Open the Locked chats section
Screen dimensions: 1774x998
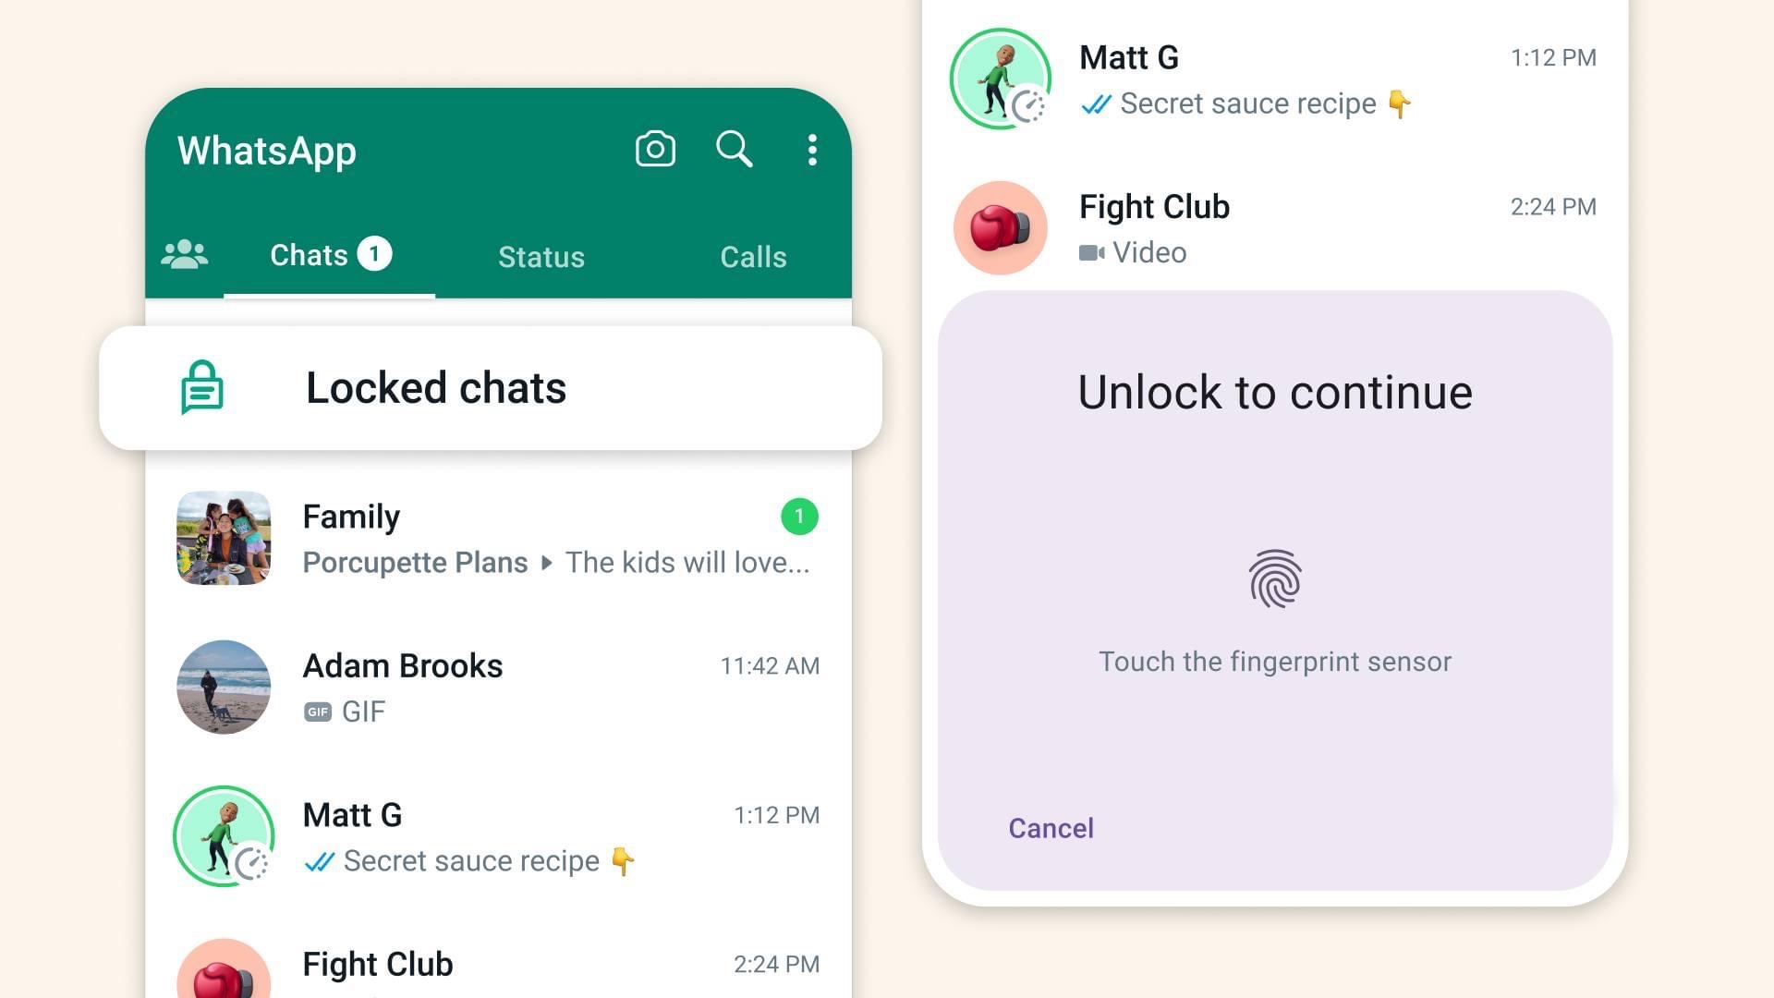[489, 387]
